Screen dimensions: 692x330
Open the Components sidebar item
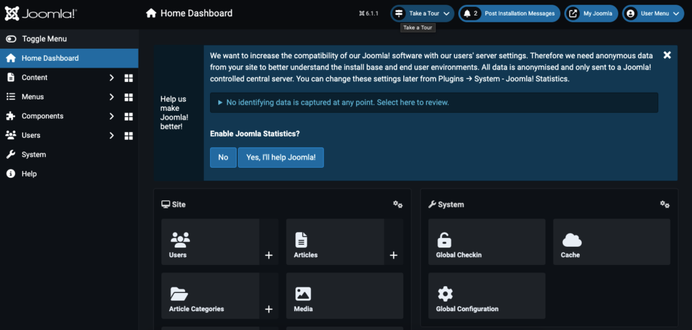43,116
